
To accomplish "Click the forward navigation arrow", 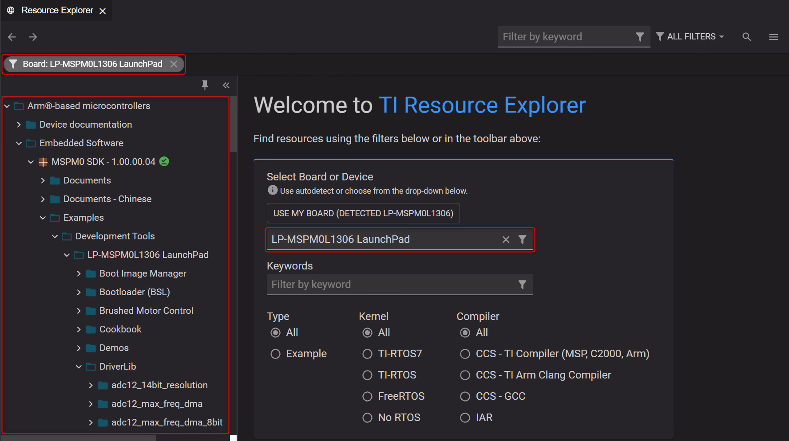I will tap(33, 37).
